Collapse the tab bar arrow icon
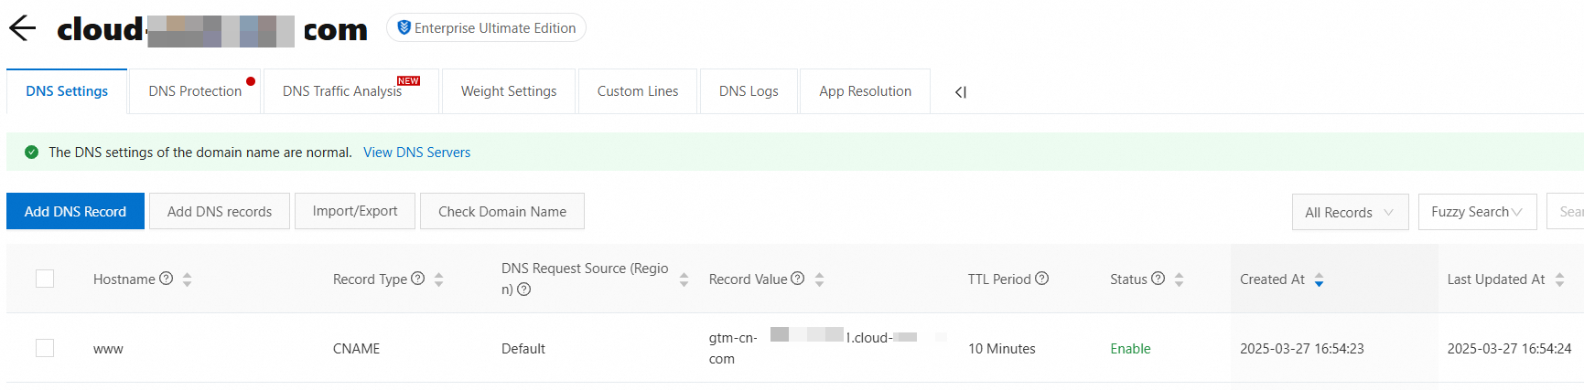This screenshot has width=1584, height=390. pos(960,92)
